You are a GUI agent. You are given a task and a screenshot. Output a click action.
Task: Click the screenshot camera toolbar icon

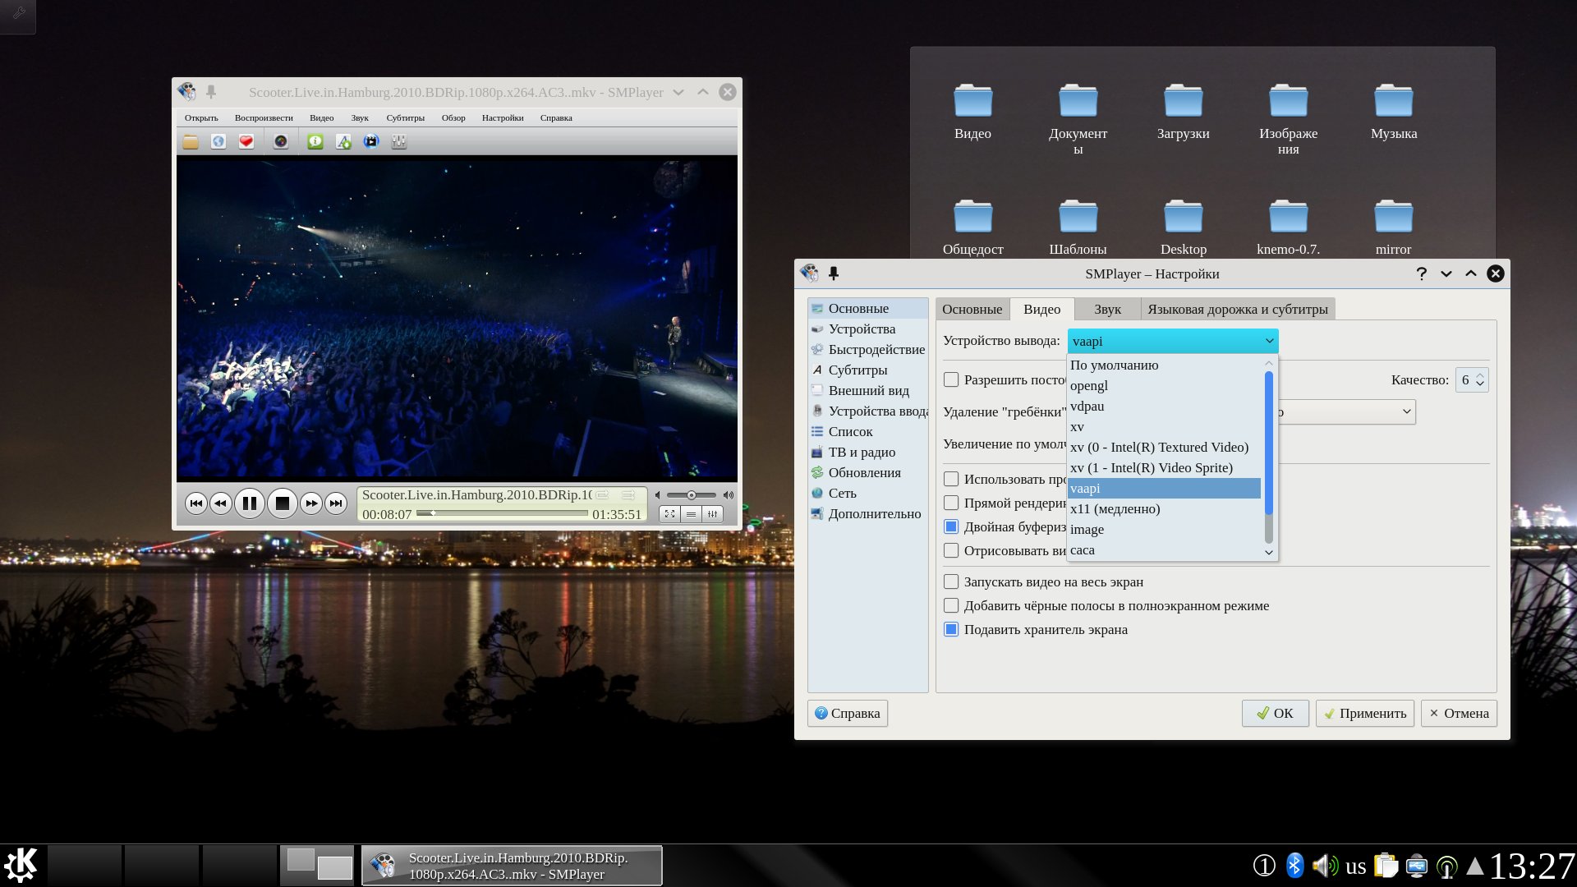click(281, 142)
